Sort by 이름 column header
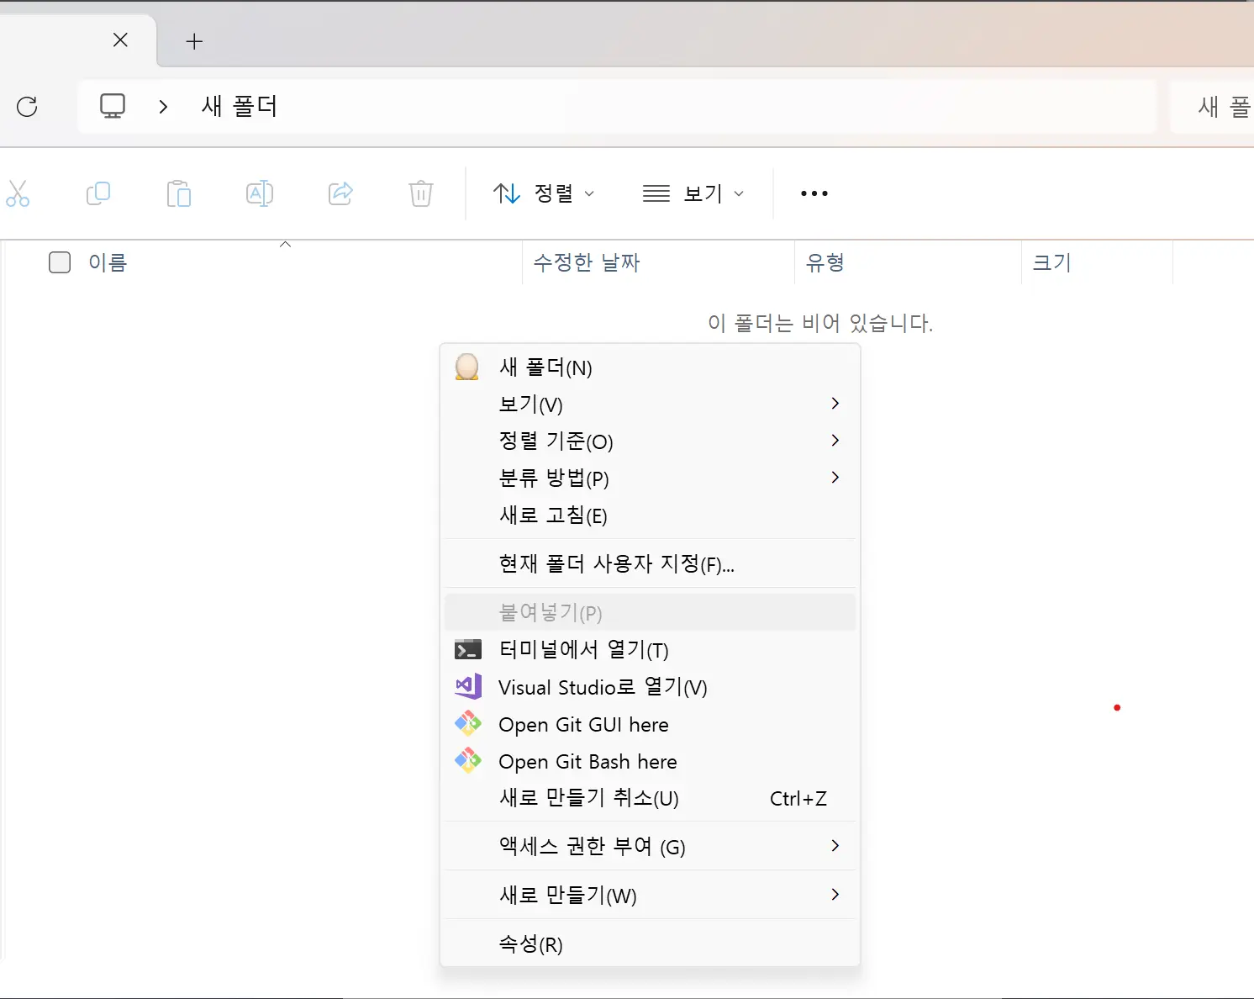The image size is (1254, 999). point(108,262)
